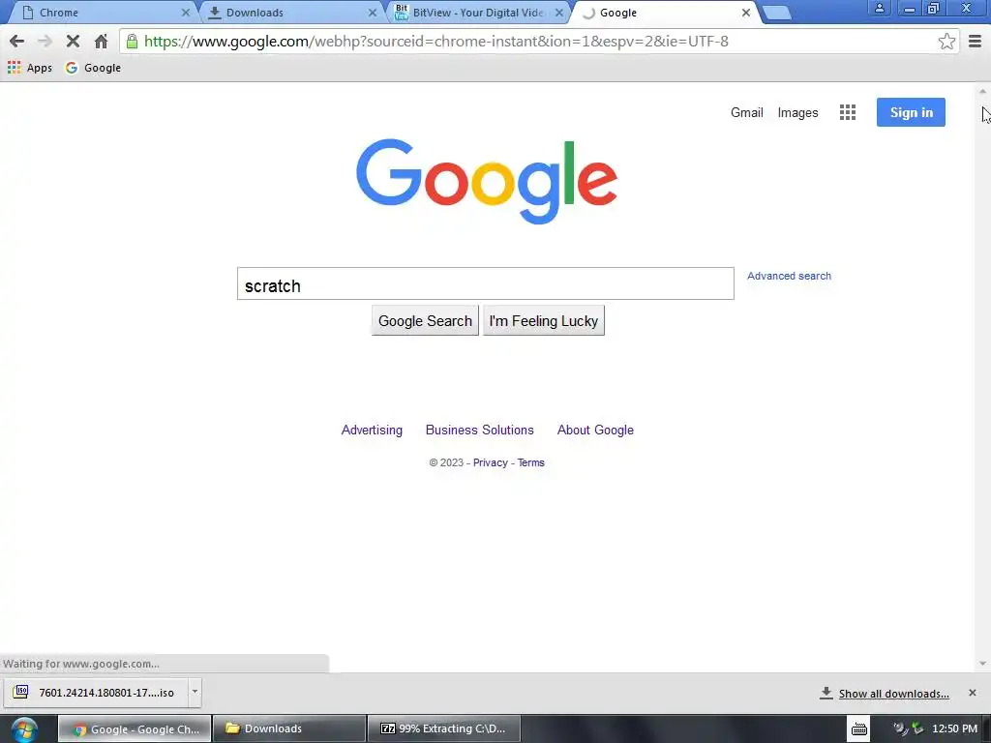
Task: Open the Google apps grid icon
Action: pos(848,112)
